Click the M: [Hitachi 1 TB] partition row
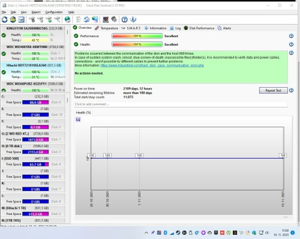300x239 pixels. click(33, 211)
